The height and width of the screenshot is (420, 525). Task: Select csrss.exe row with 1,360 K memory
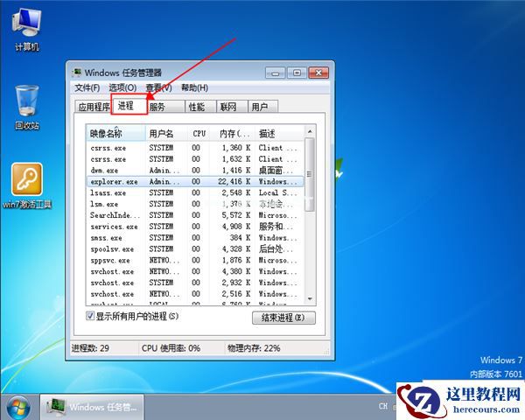[x=195, y=148]
